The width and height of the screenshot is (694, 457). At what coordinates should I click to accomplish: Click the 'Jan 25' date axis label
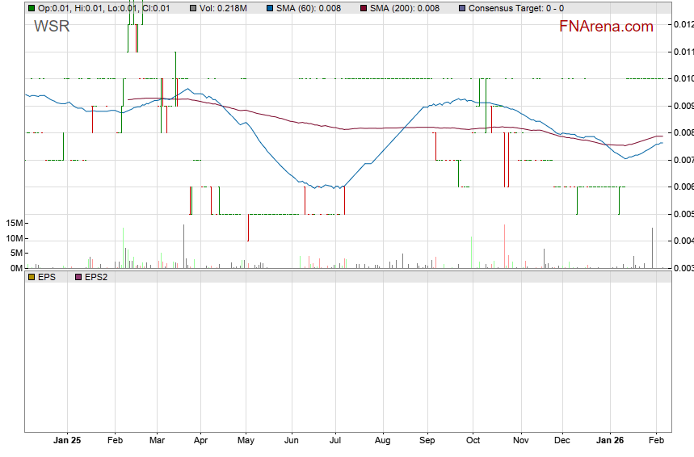66,441
